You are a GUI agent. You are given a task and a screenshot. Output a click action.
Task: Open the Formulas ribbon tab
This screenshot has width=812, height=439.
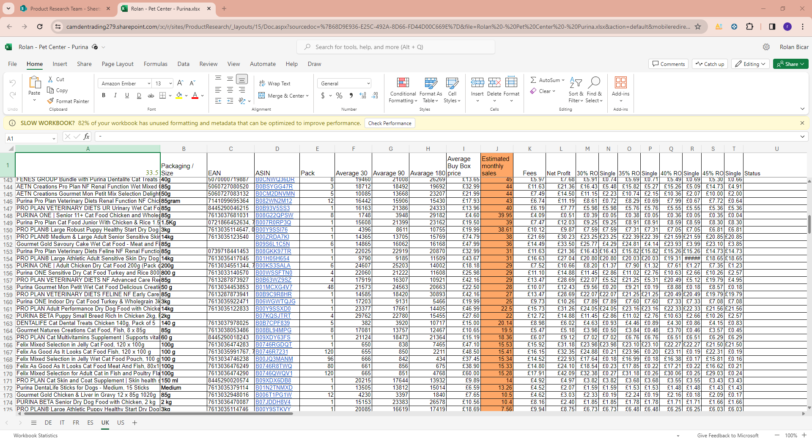tap(155, 64)
